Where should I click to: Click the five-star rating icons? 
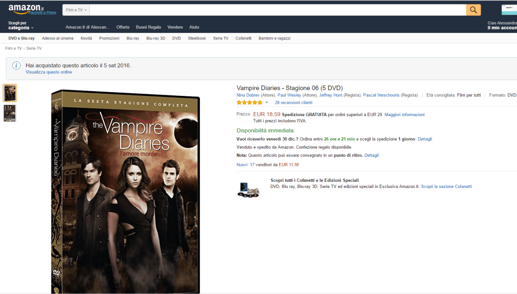(x=249, y=103)
